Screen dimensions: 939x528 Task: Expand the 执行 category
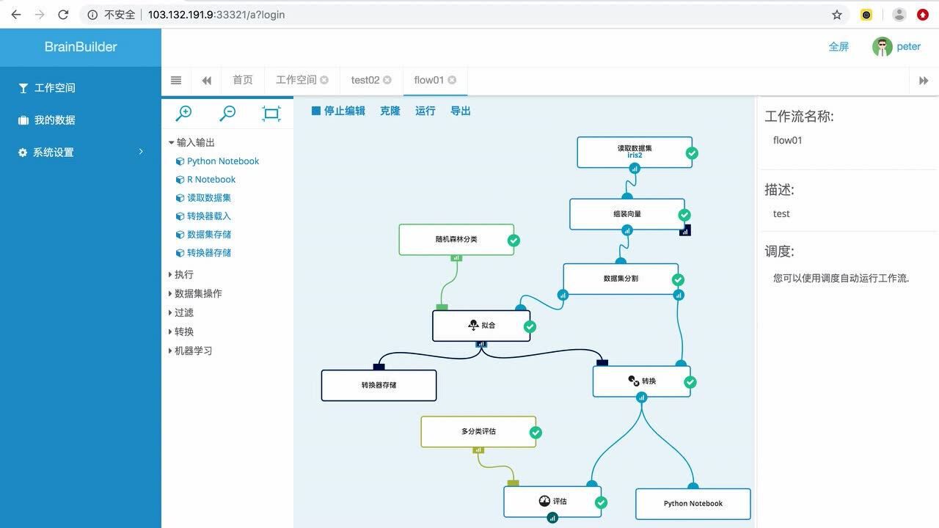[180, 274]
